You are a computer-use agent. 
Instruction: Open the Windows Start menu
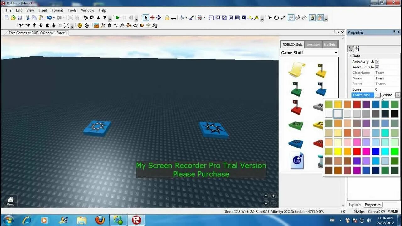pyautogui.click(x=8, y=220)
